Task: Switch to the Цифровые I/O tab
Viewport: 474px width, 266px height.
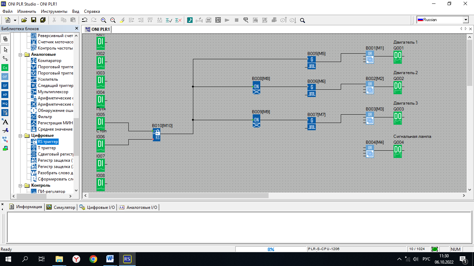Action: (x=98, y=207)
